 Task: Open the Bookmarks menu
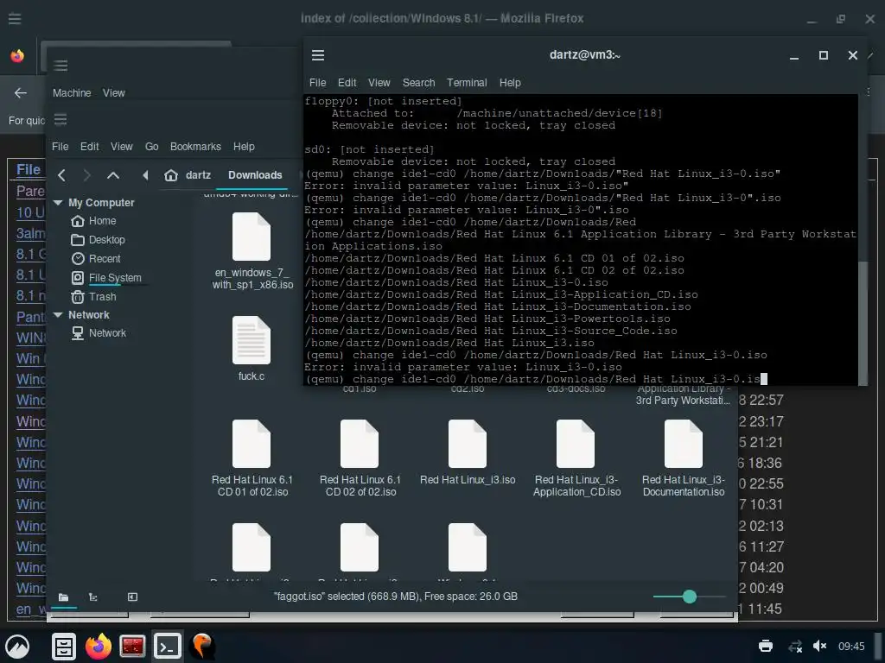195,147
